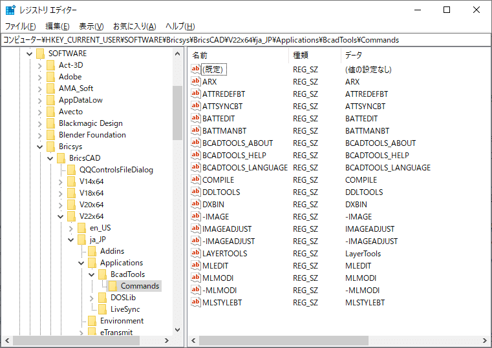Expand the AMA_Soft key
Image resolution: width=492 pixels, height=348 pixels.
click(x=40, y=88)
